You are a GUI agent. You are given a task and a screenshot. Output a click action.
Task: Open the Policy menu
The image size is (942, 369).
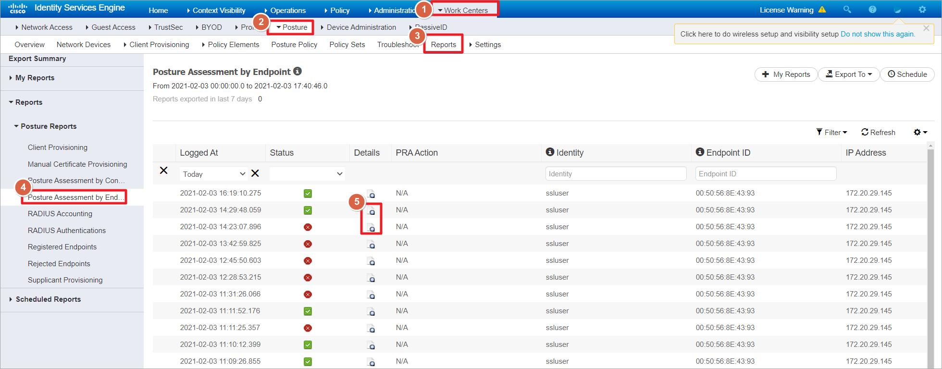(337, 10)
